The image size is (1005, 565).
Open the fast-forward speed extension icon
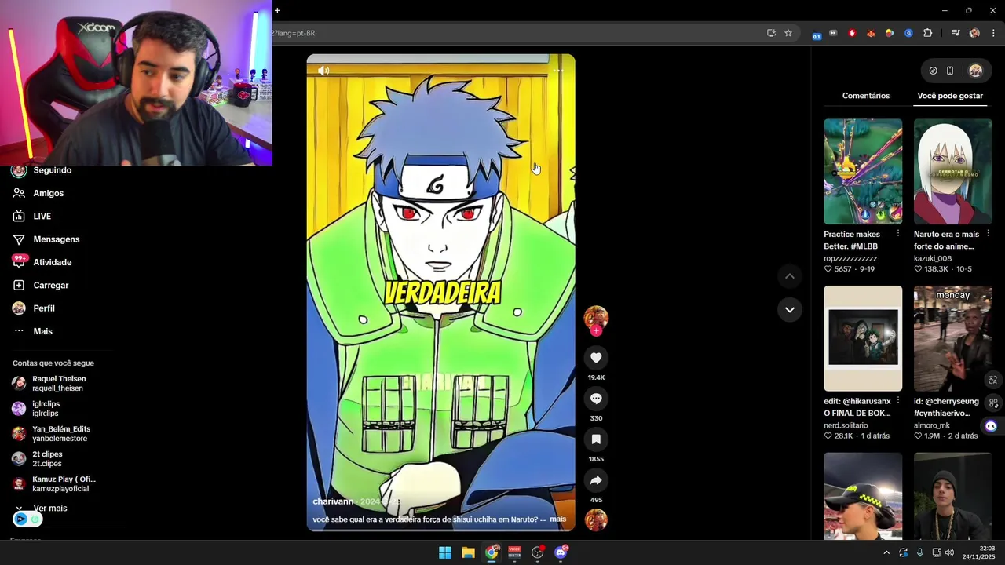pos(833,33)
